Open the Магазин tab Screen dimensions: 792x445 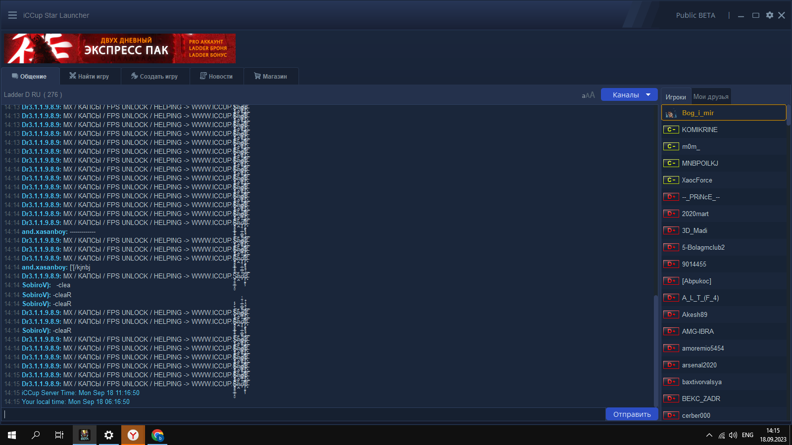[x=271, y=76]
